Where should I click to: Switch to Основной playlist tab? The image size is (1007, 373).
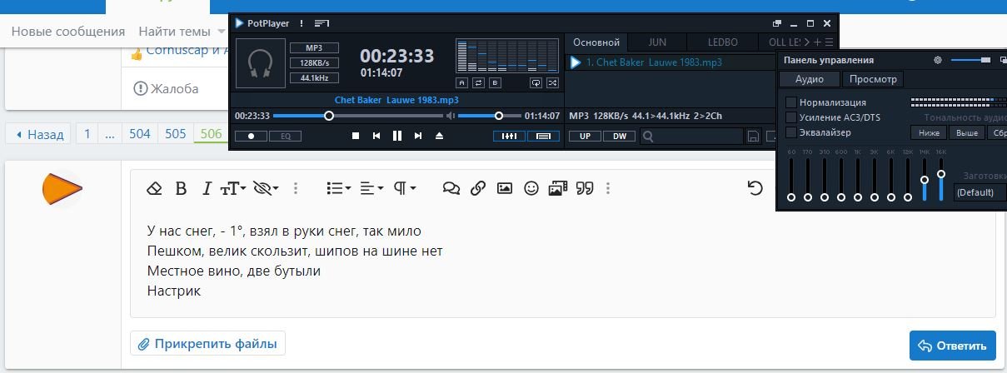click(596, 42)
